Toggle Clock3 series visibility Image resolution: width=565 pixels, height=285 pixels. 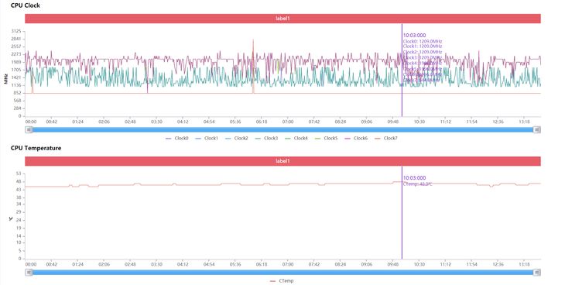click(266, 138)
